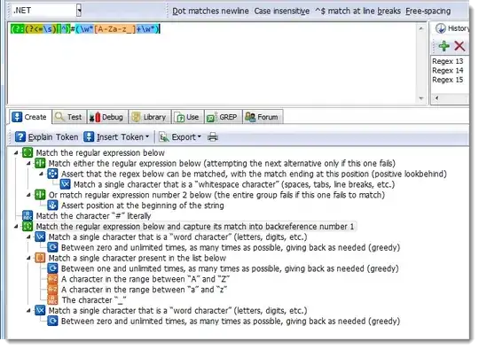Click regex editor scroll down arrow
Image resolution: width=479 pixels, height=349 pixels.
421,98
